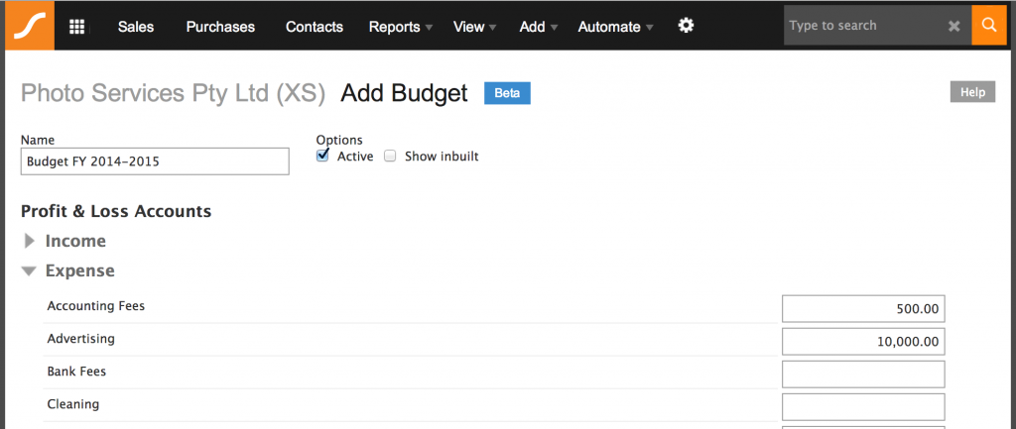1016x429 pixels.
Task: Go to the Purchases menu
Action: tap(220, 27)
